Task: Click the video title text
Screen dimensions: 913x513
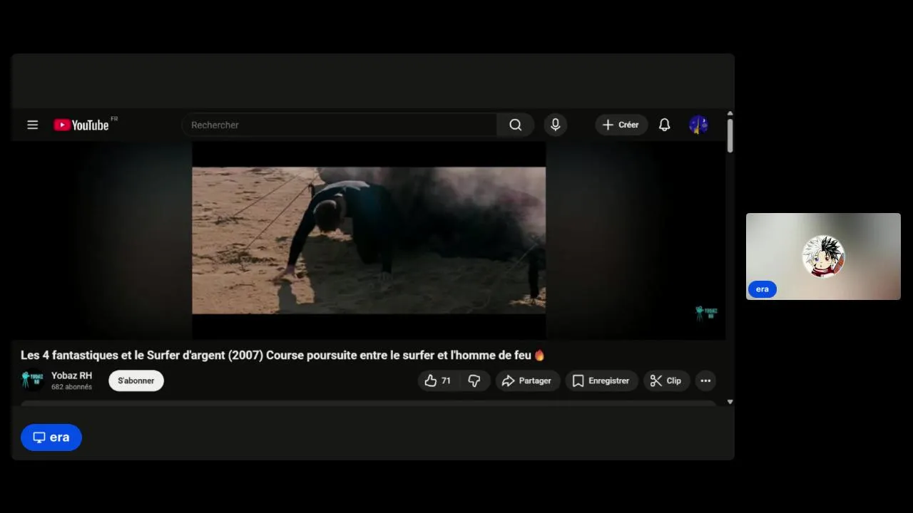Action: tap(282, 355)
